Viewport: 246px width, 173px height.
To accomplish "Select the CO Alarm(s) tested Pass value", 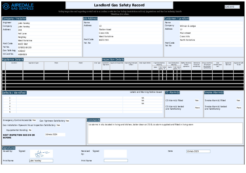I will 197,108.
